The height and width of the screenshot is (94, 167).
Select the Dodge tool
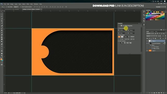[2, 42]
